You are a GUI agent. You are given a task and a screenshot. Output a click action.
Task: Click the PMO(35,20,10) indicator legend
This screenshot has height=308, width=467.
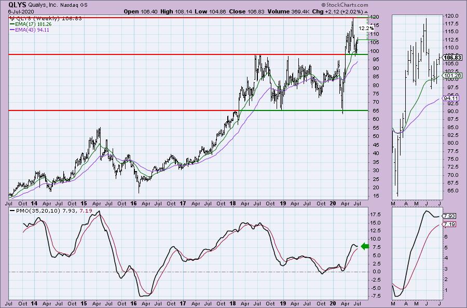[x=51, y=211]
